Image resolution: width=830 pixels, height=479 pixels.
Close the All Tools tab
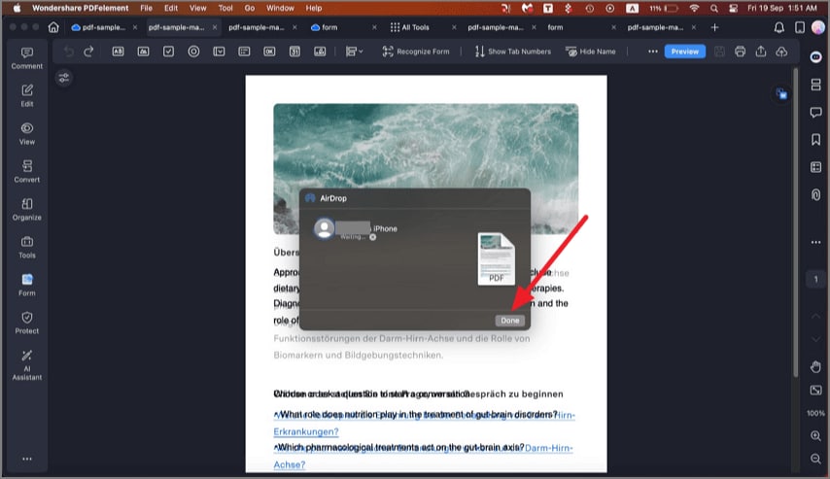tap(454, 27)
